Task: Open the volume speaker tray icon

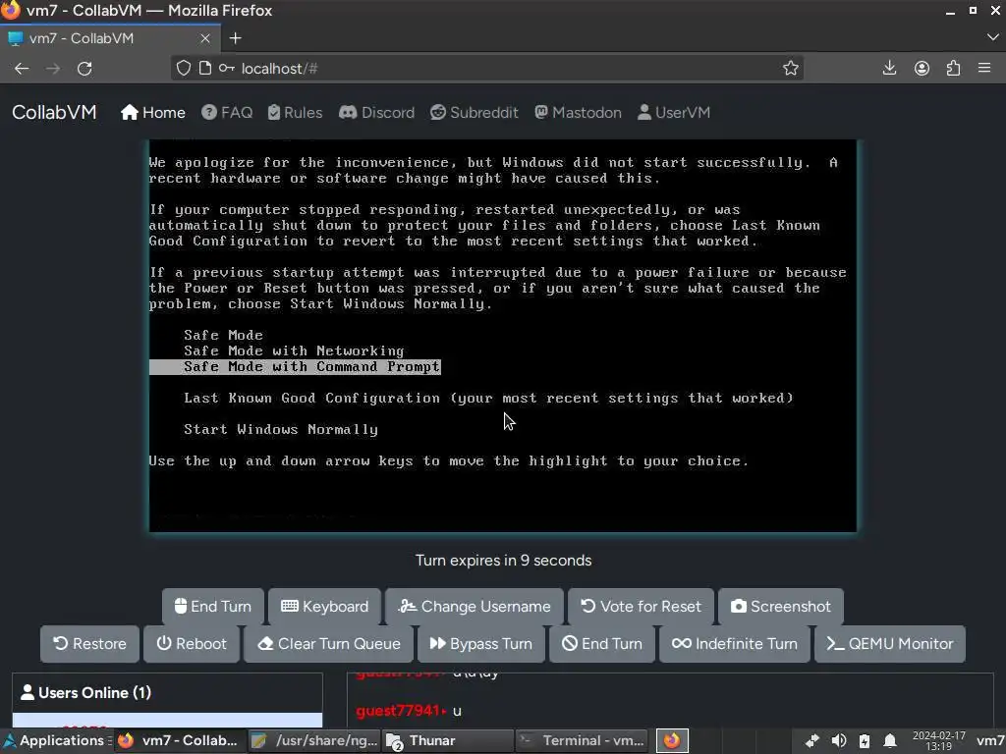Action: (x=839, y=741)
